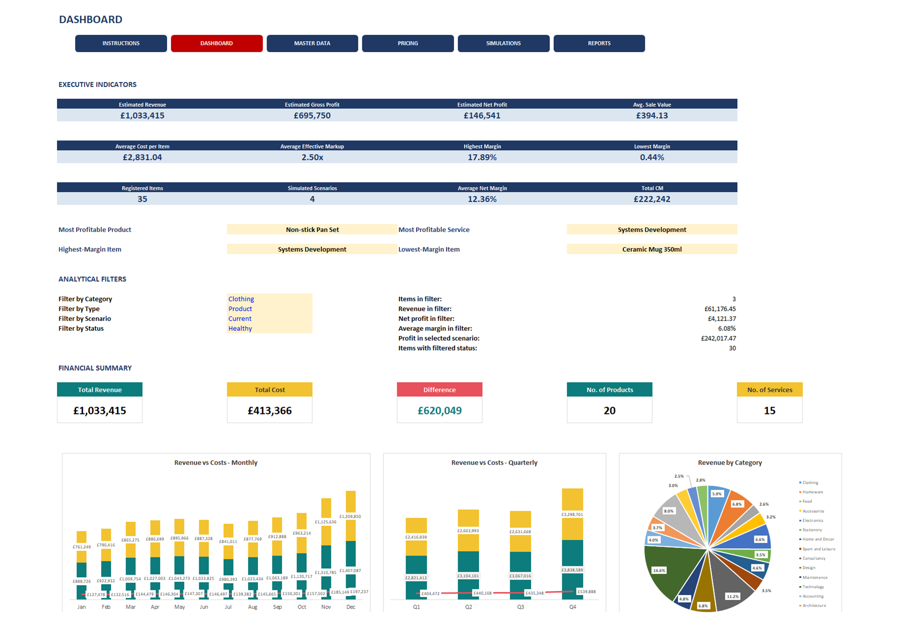This screenshot has width=900, height=619.
Task: Click the Lowest Margin value 0.44%
Action: click(x=652, y=157)
